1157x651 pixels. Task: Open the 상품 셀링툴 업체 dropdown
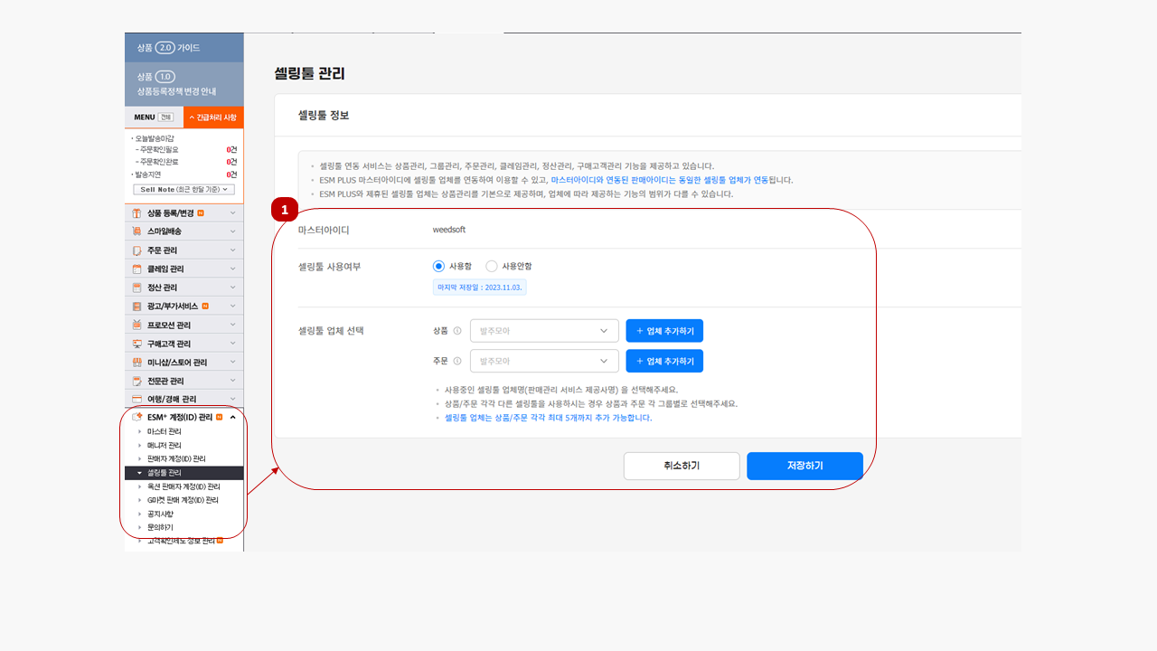(x=544, y=331)
